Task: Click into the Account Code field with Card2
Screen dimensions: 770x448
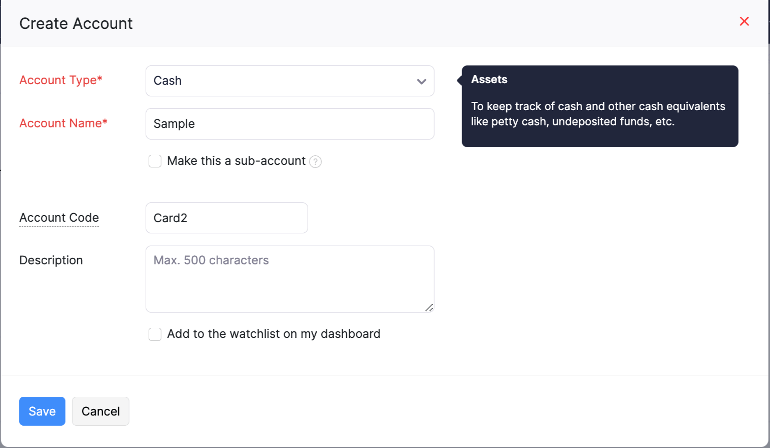Action: click(226, 218)
